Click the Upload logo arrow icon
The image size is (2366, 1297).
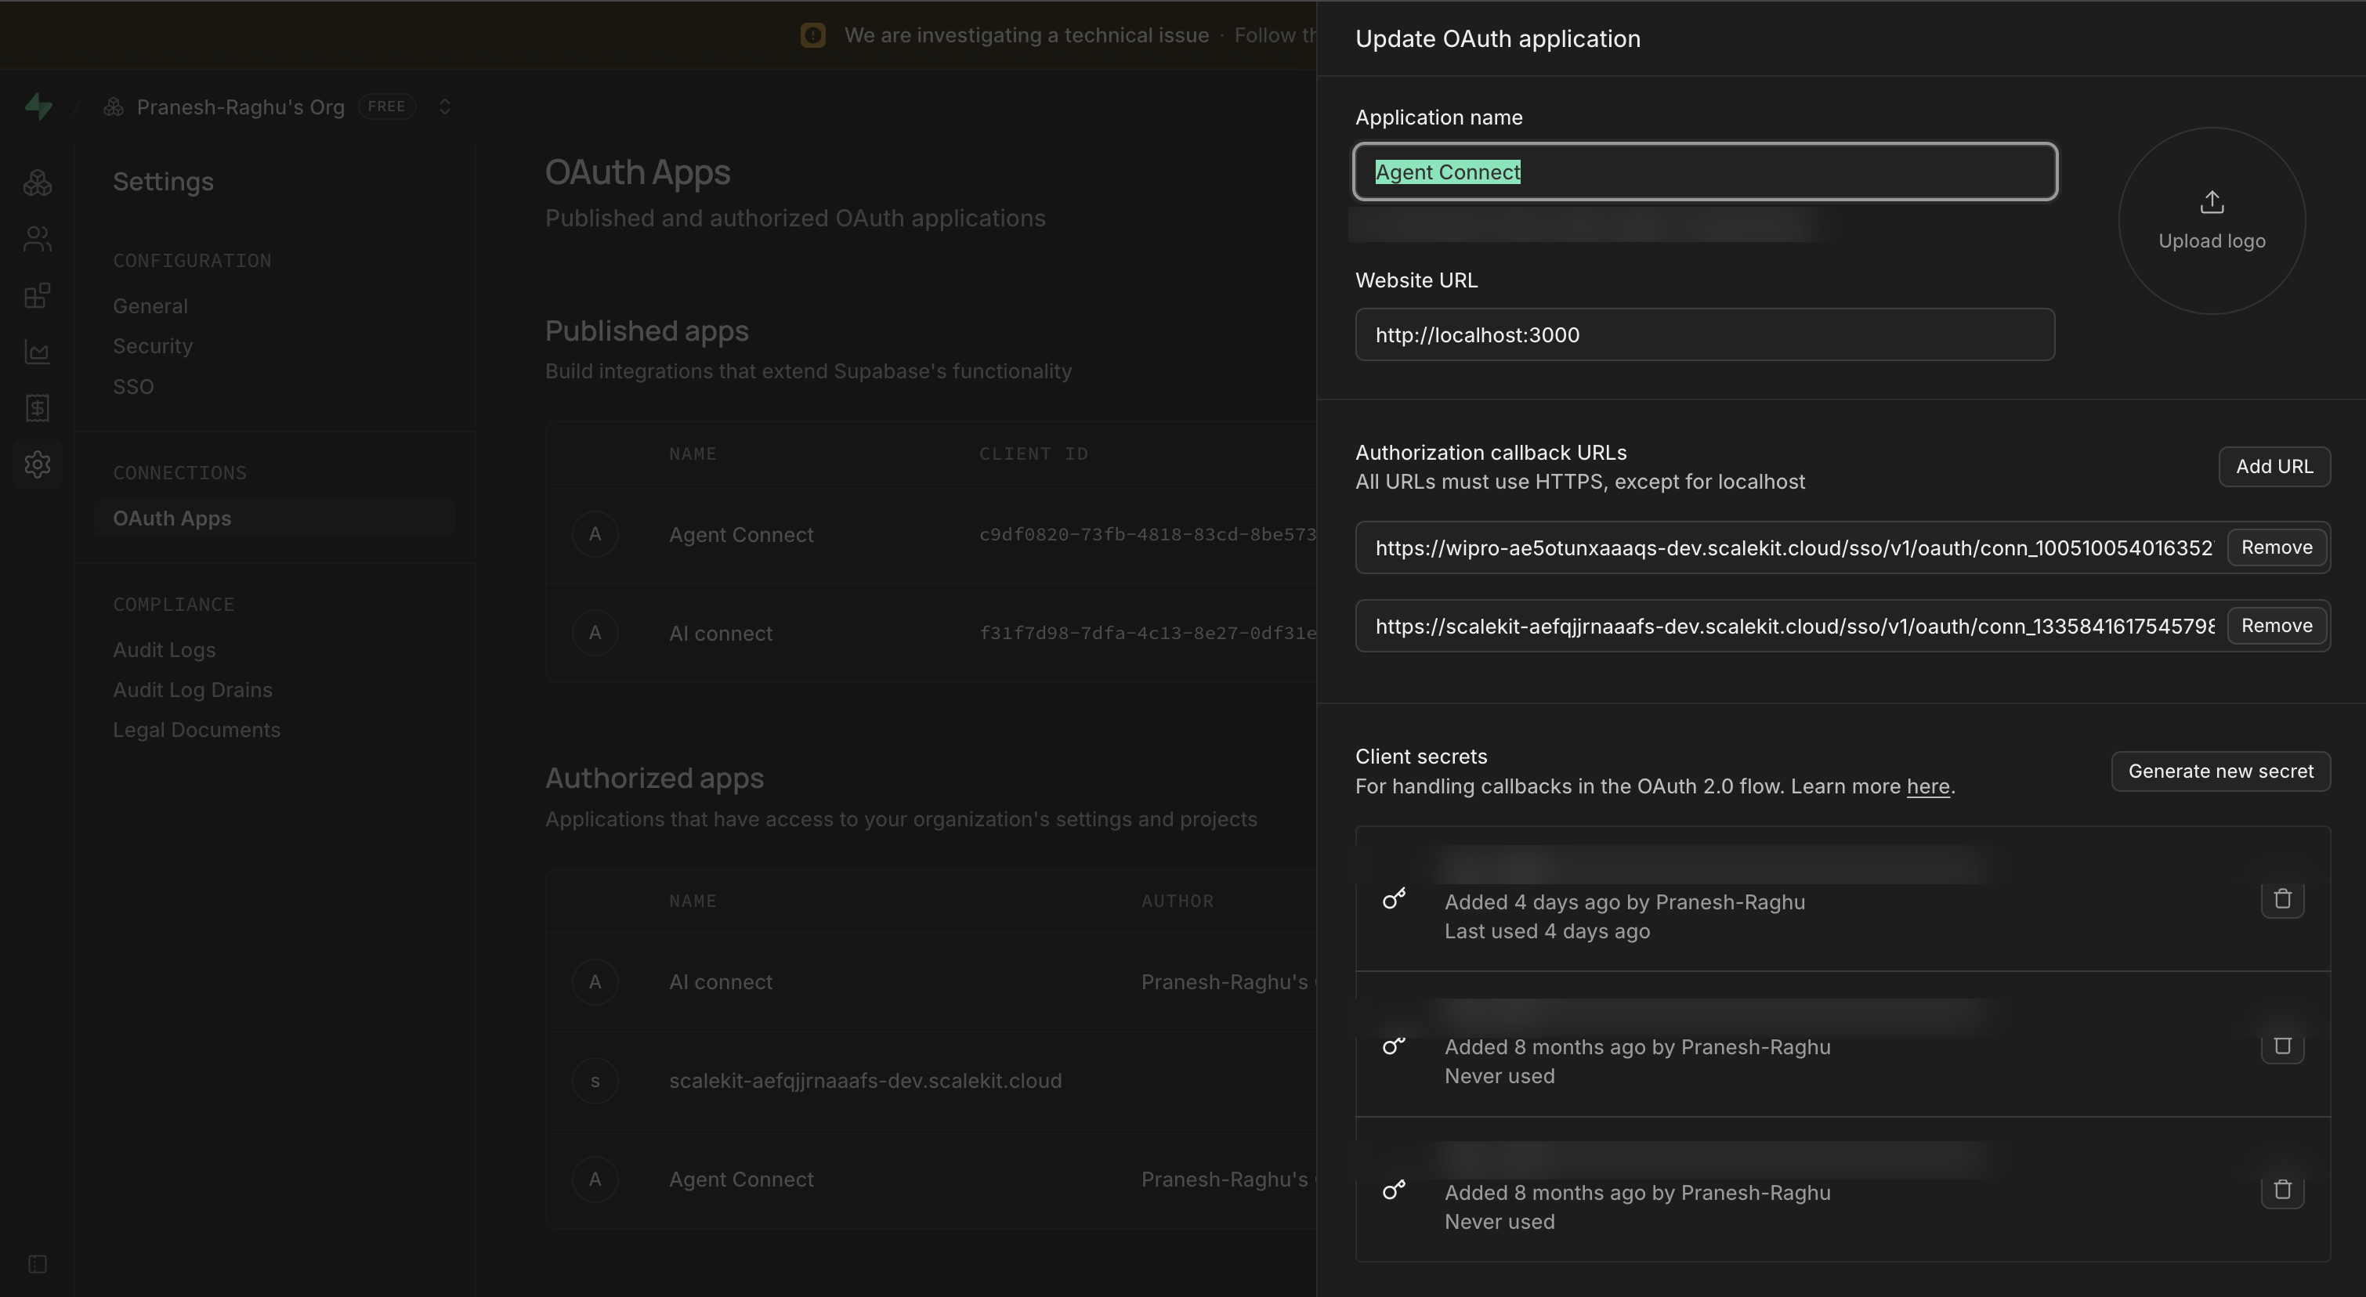tap(2212, 202)
